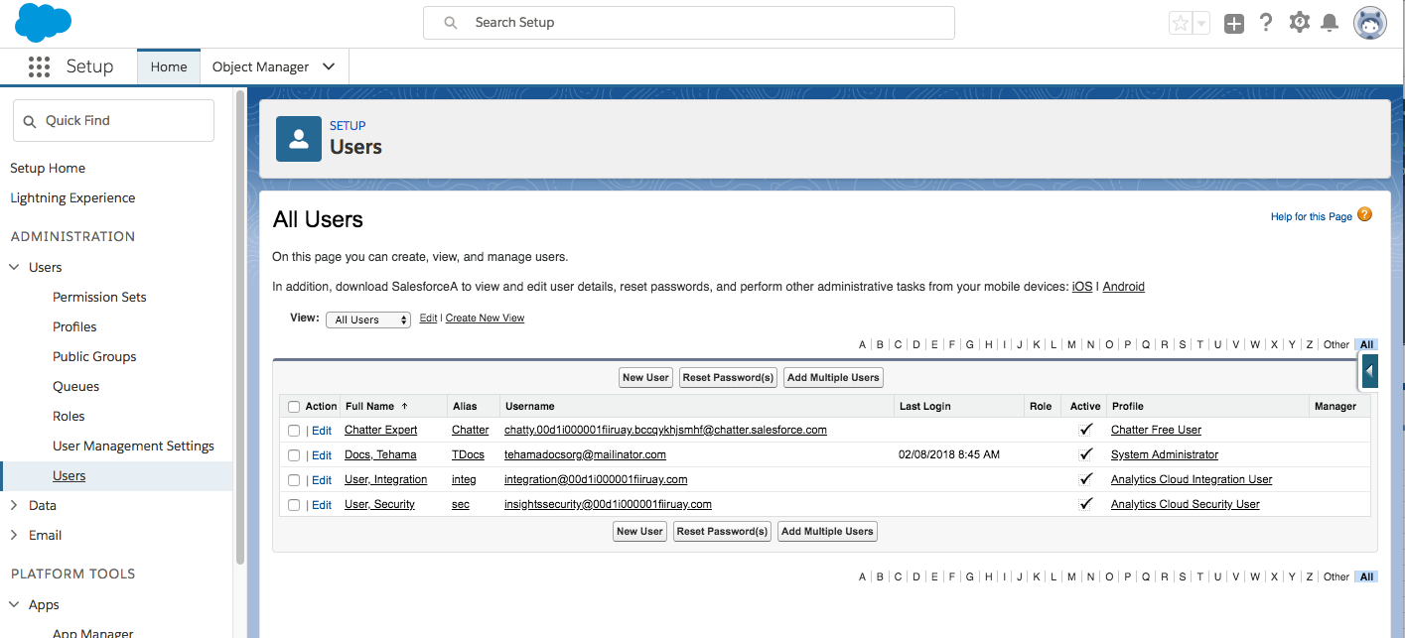The image size is (1405, 638).
Task: Click the Android download link
Action: click(x=1123, y=287)
